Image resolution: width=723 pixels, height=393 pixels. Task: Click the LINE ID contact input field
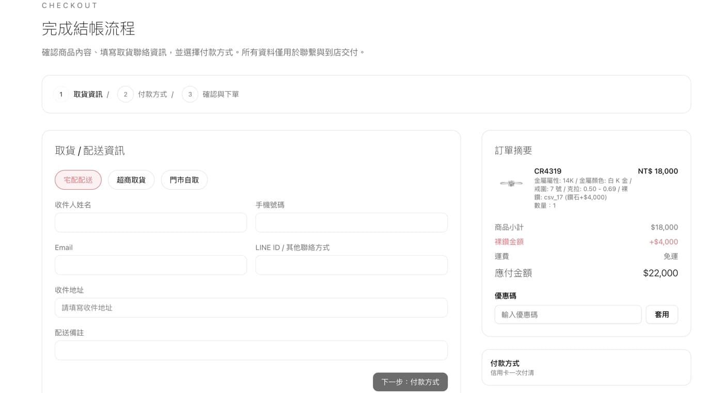351,265
